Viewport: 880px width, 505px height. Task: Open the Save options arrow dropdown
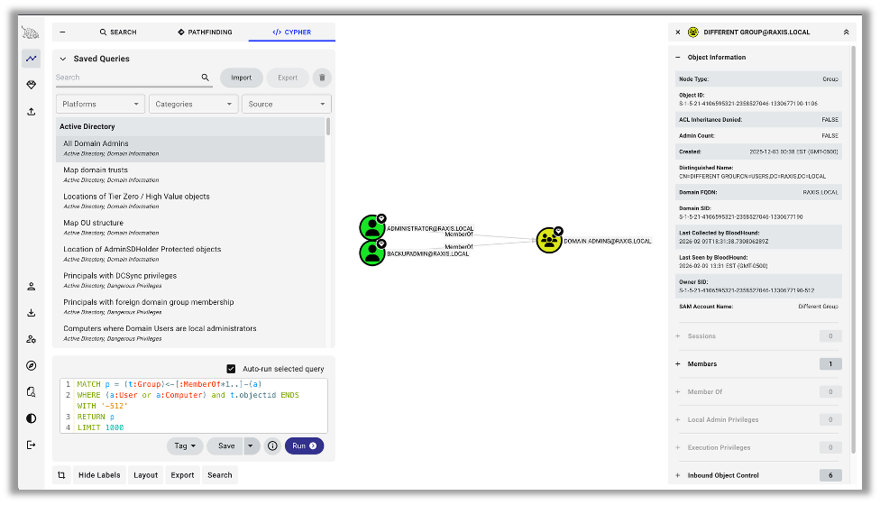pyautogui.click(x=251, y=446)
